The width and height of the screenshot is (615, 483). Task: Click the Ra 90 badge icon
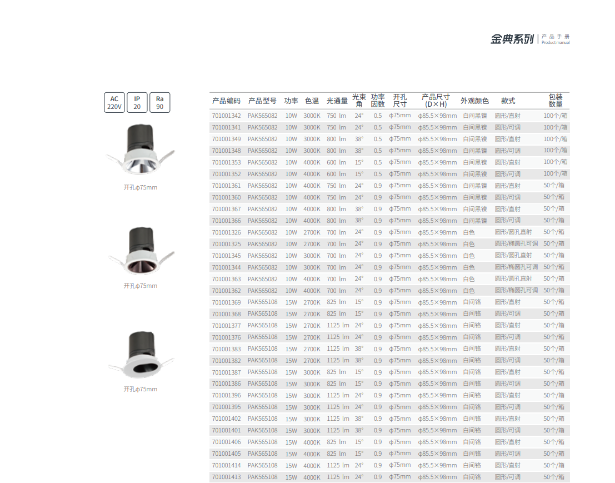[159, 103]
